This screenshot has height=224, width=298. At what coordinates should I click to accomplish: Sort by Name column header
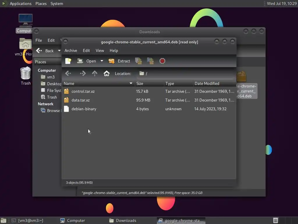tap(98, 83)
